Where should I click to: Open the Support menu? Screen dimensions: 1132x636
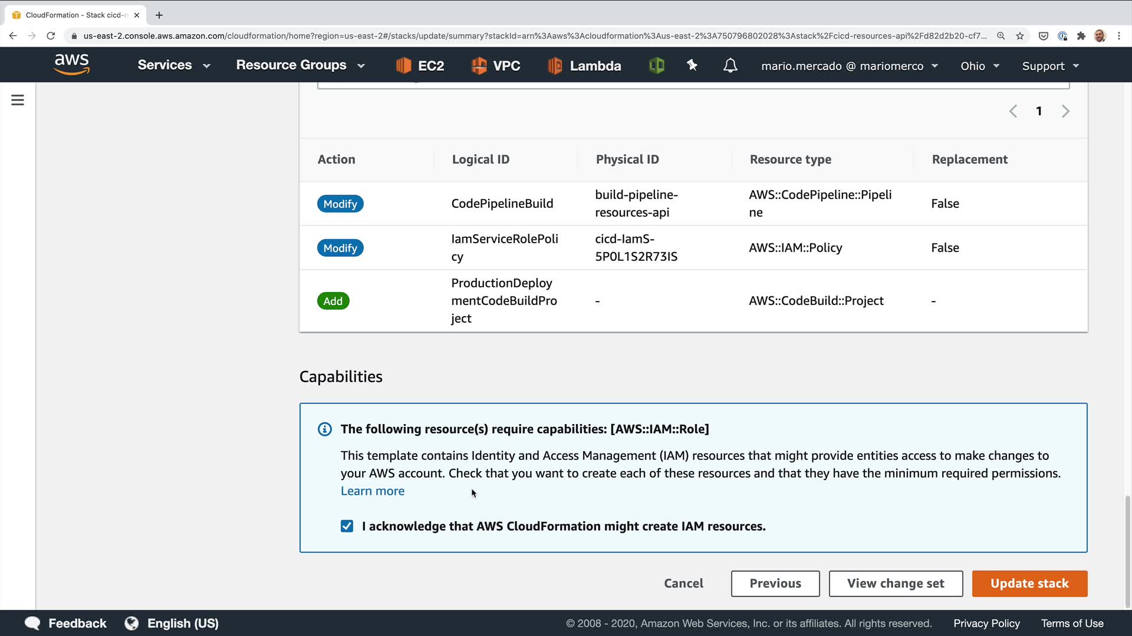tap(1050, 66)
